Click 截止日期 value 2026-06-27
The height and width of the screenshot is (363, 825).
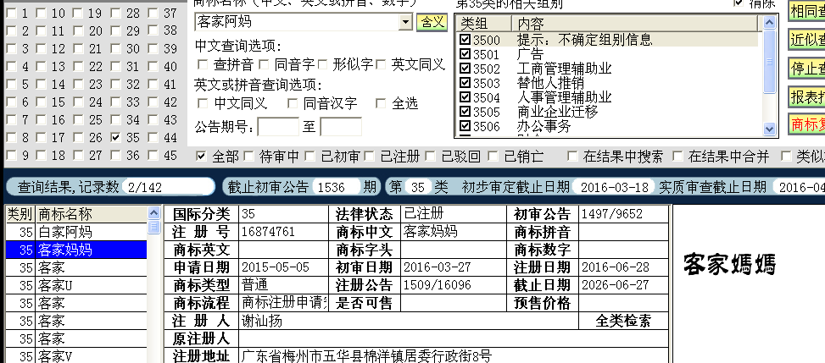(x=615, y=285)
